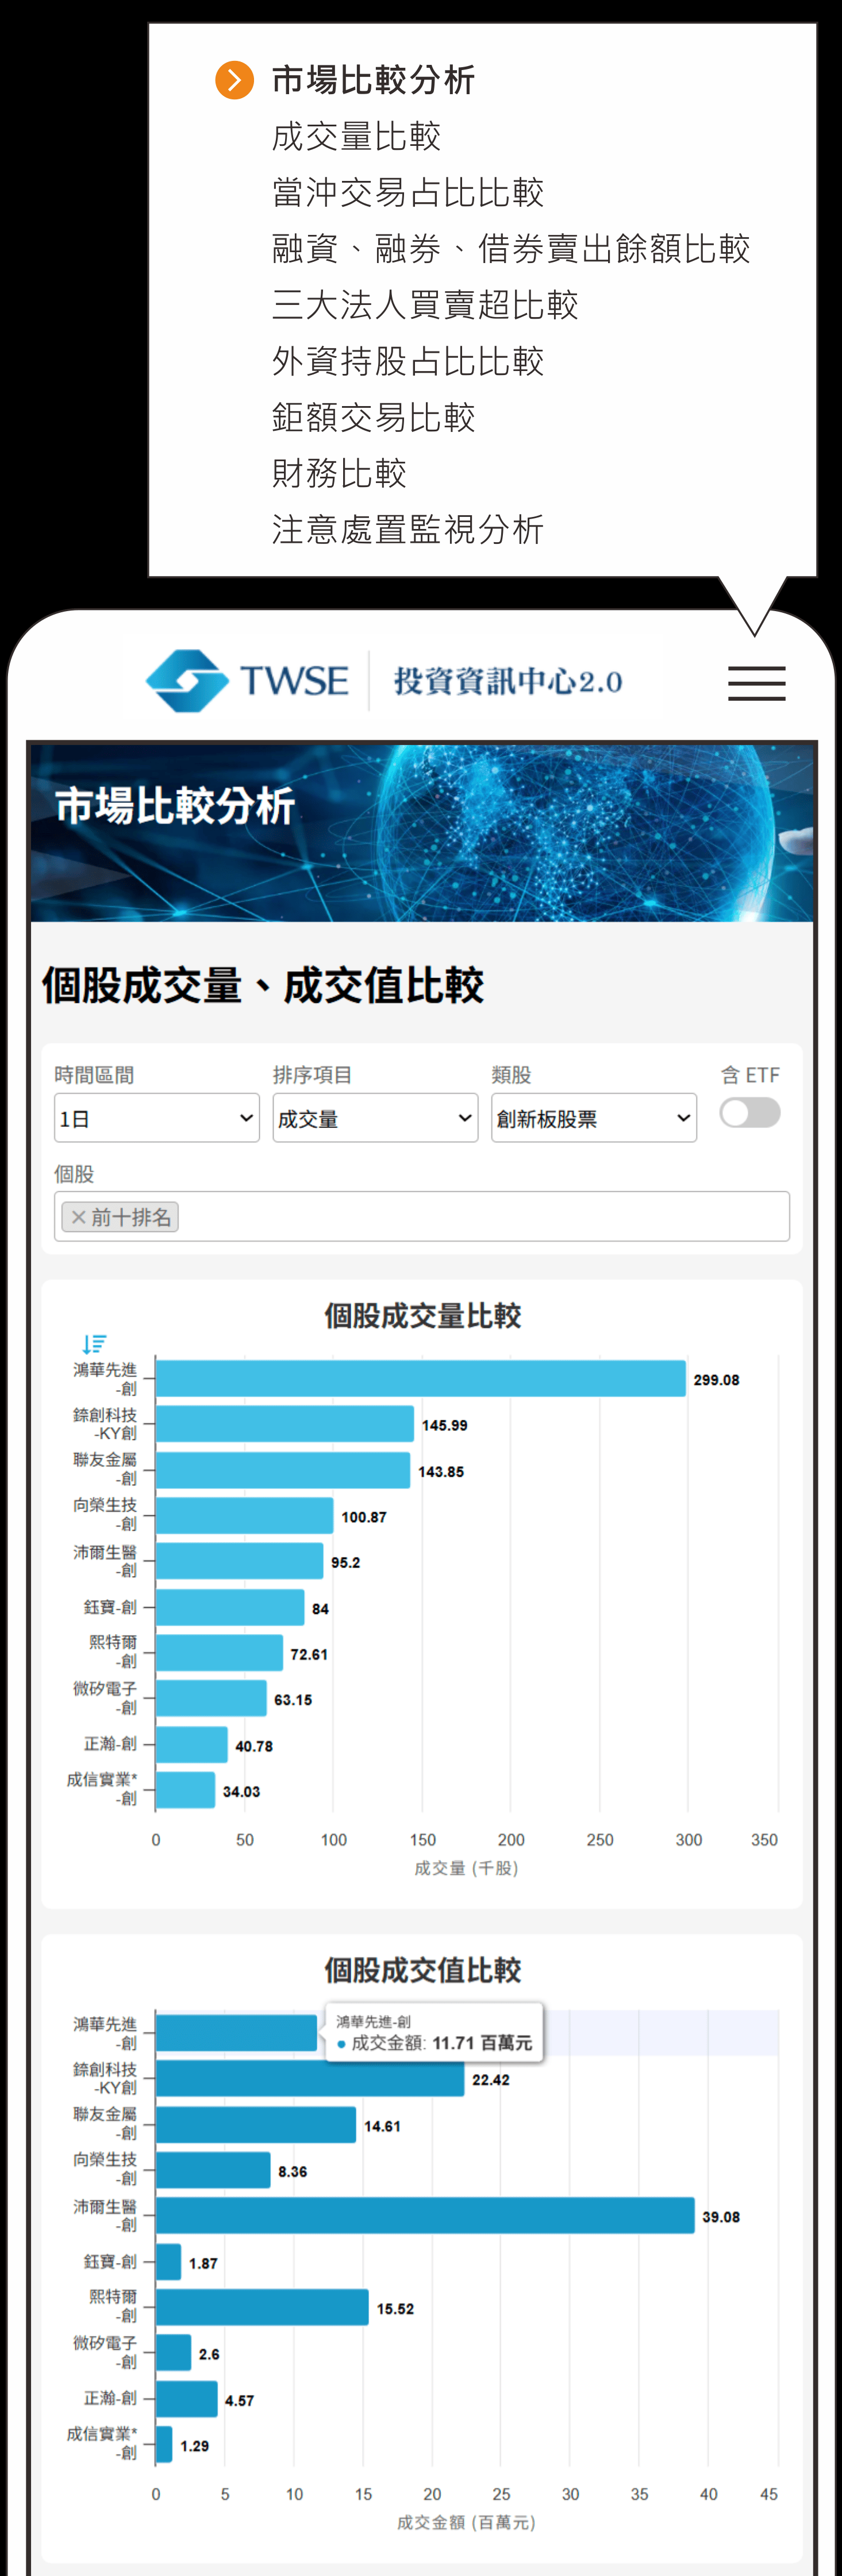Expand the 排序項目 dropdown showing 成交量
The width and height of the screenshot is (842, 2576).
point(374,1118)
